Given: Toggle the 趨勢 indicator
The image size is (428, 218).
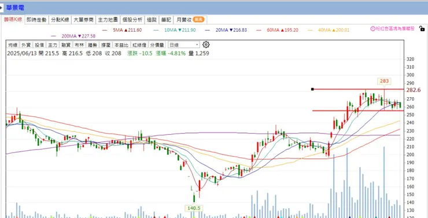Looking at the screenshot, I should point(92,45).
